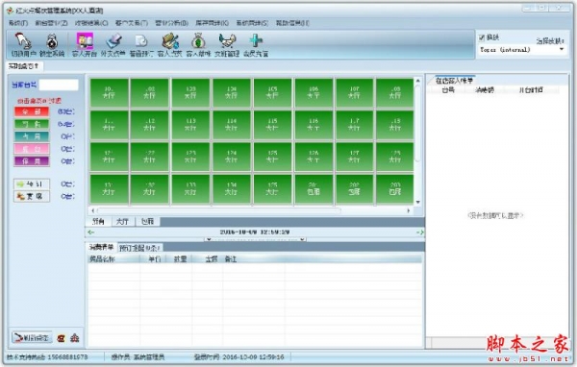This screenshot has width=577, height=367.
Task: Click the telephone icon in bottom-left panel
Action: click(x=62, y=338)
